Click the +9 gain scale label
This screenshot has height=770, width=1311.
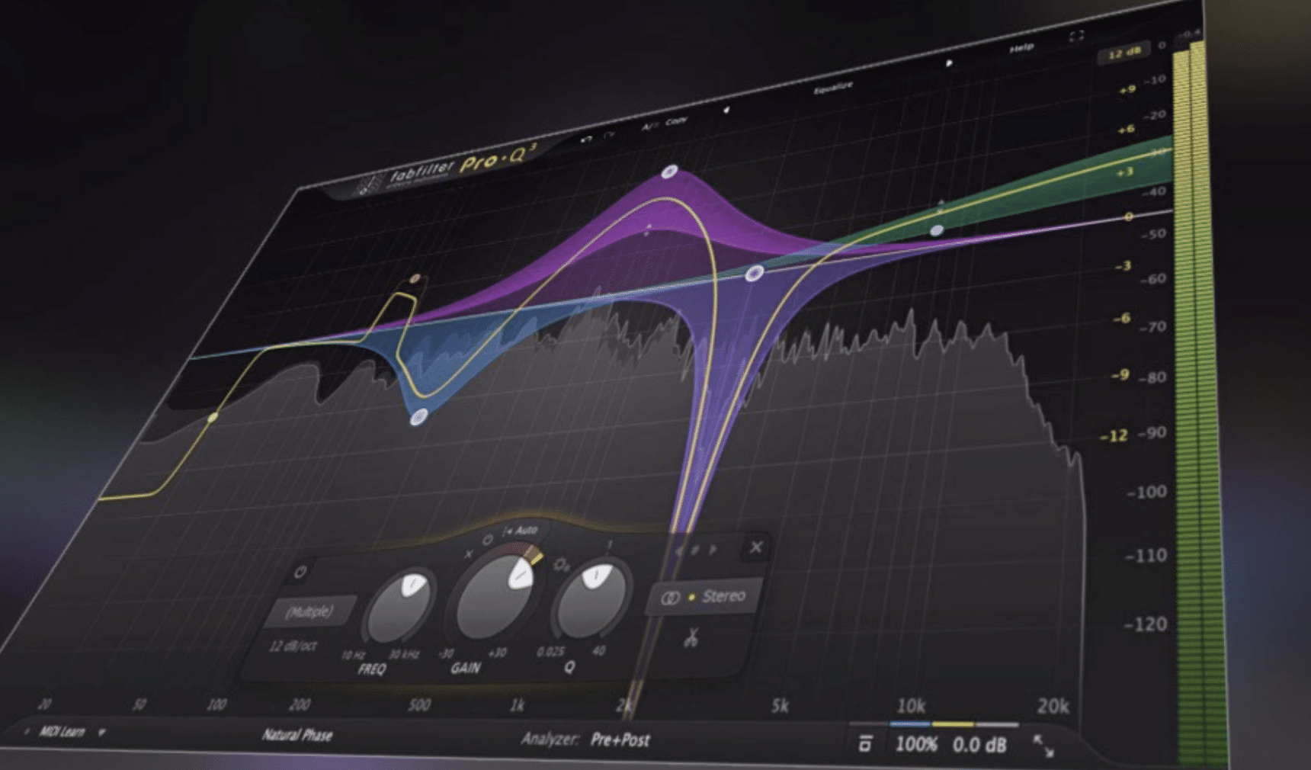(1127, 90)
